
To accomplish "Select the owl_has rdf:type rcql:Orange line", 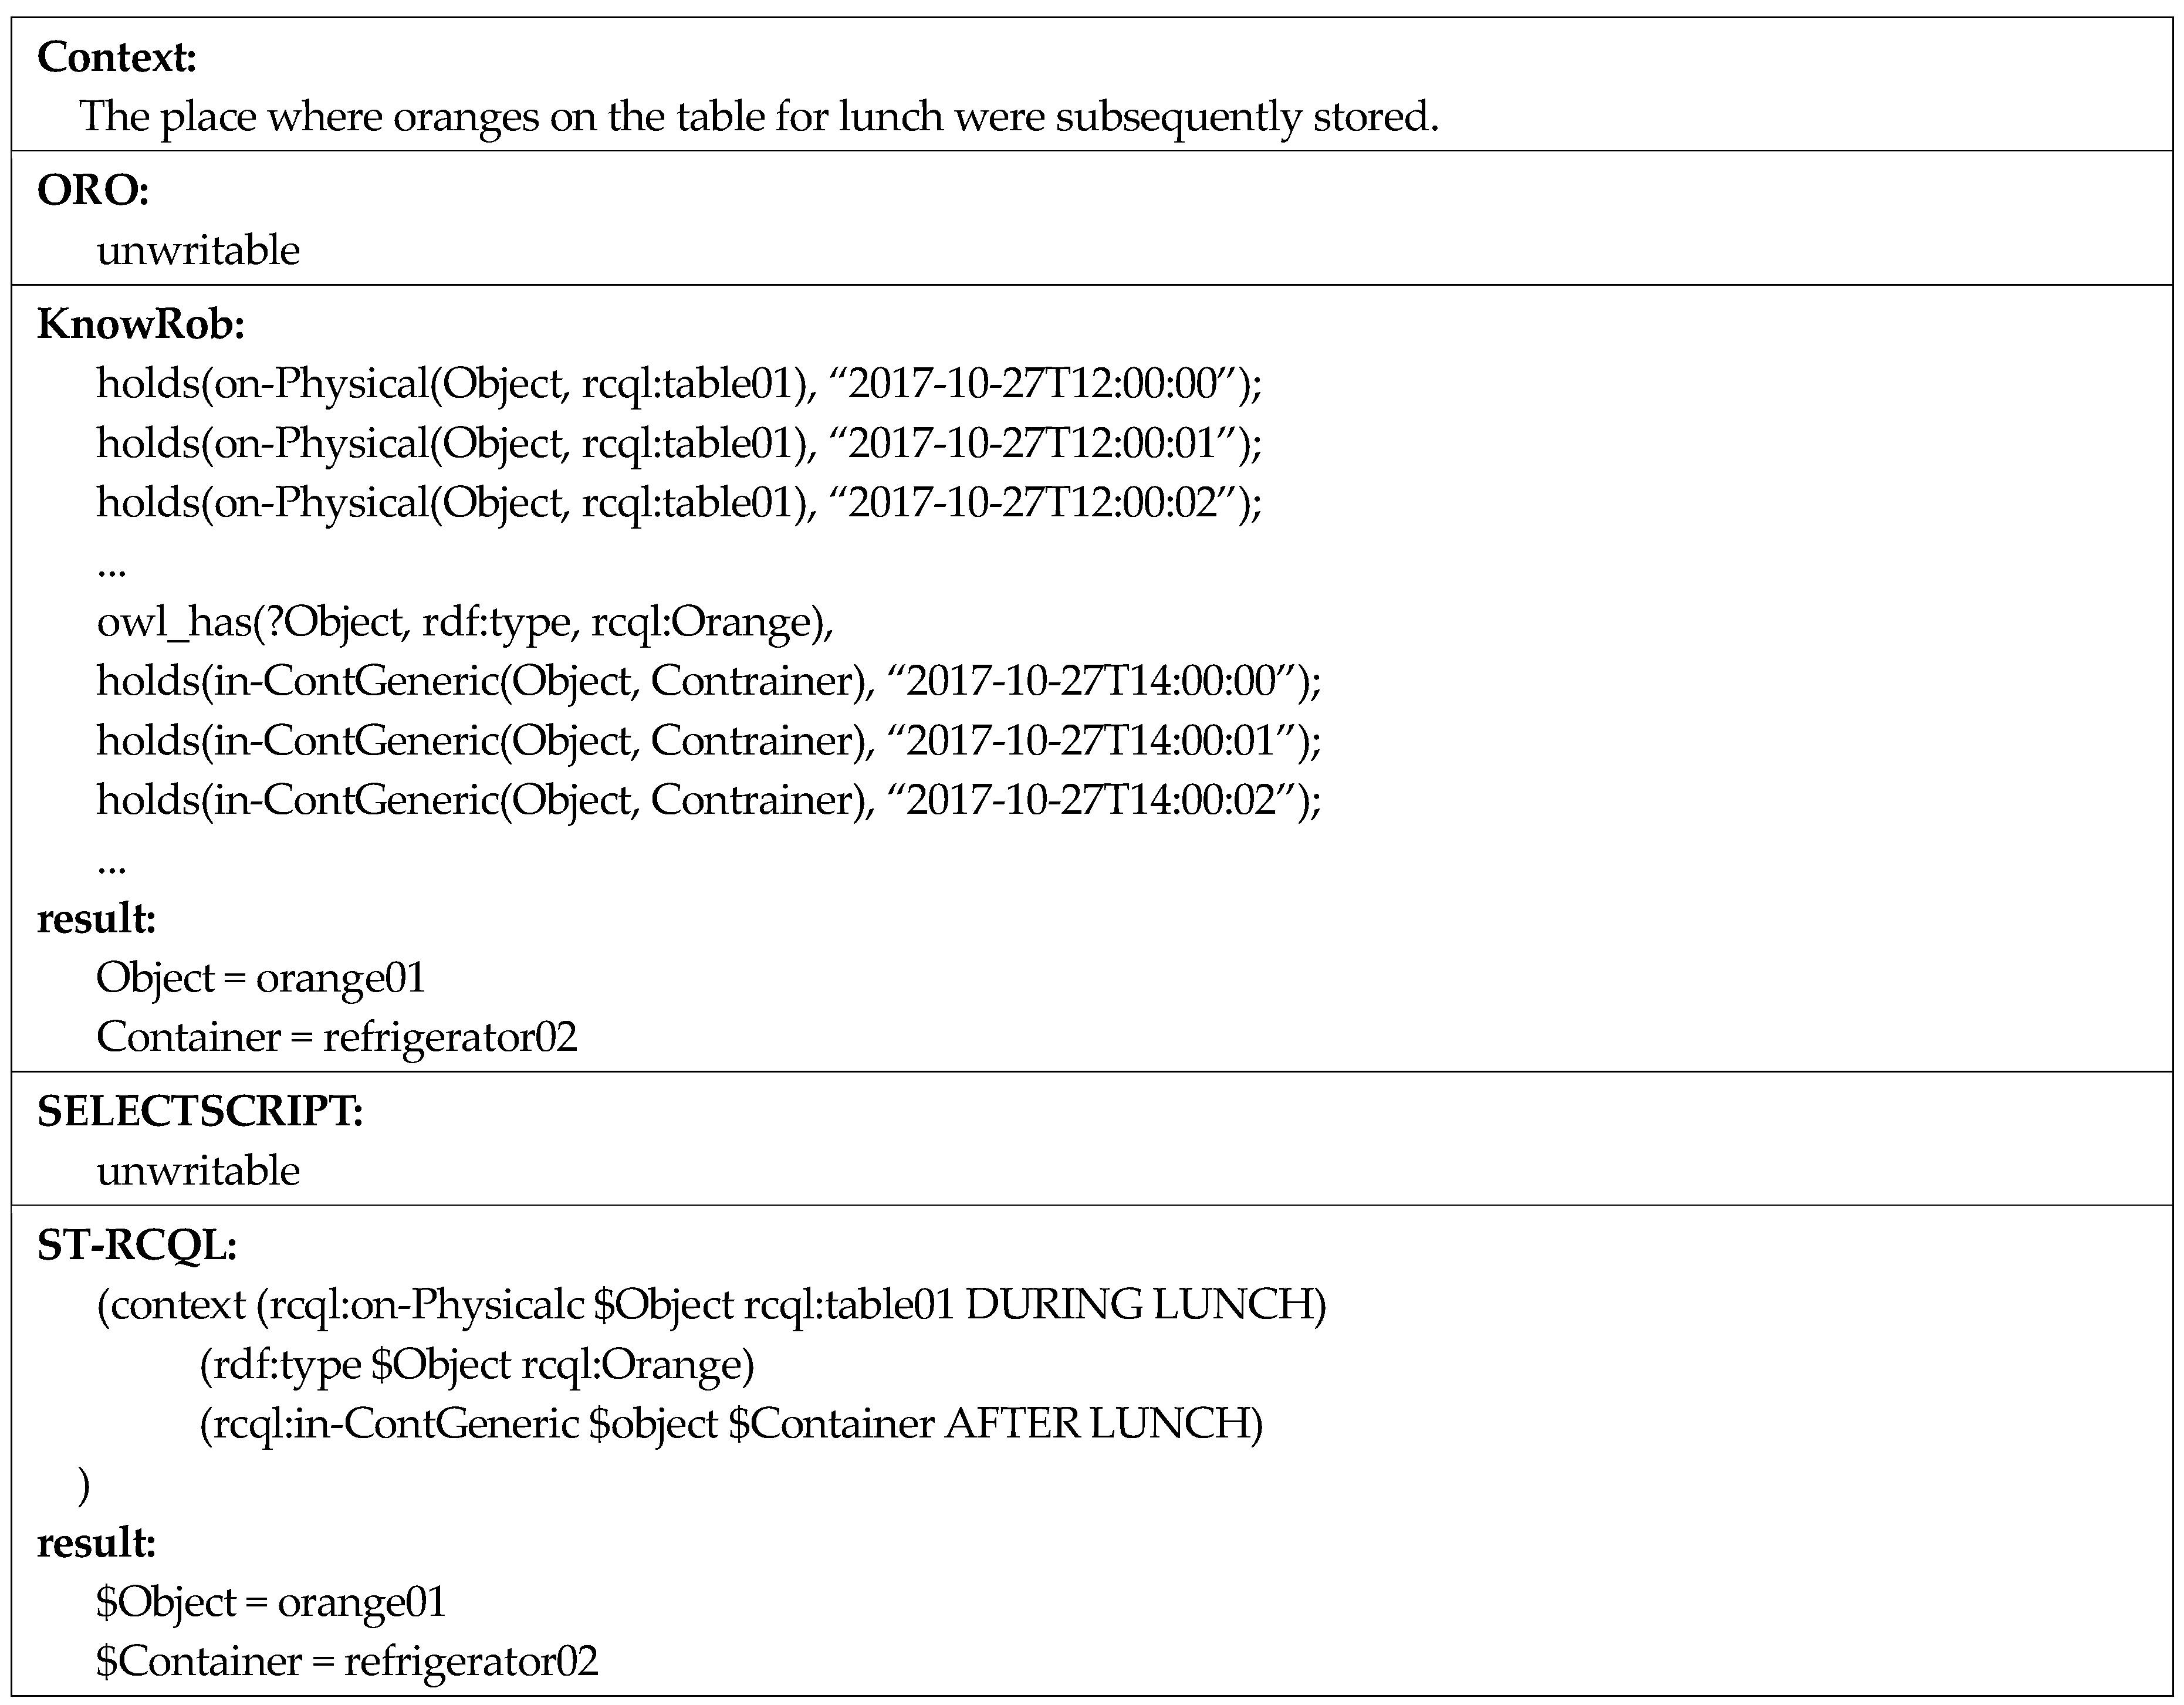I will coord(465,622).
